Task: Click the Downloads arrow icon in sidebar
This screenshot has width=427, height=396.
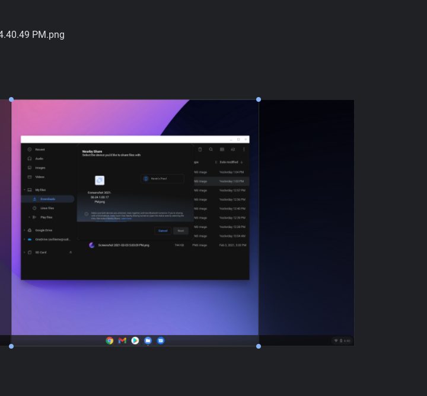Action: click(x=34, y=199)
